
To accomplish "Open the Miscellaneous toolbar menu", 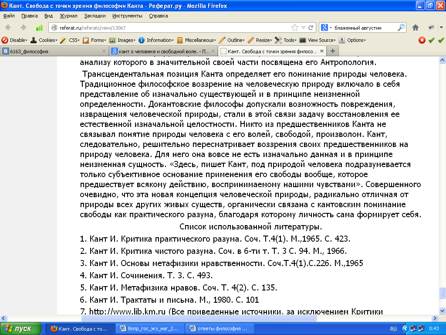I will [196, 40].
